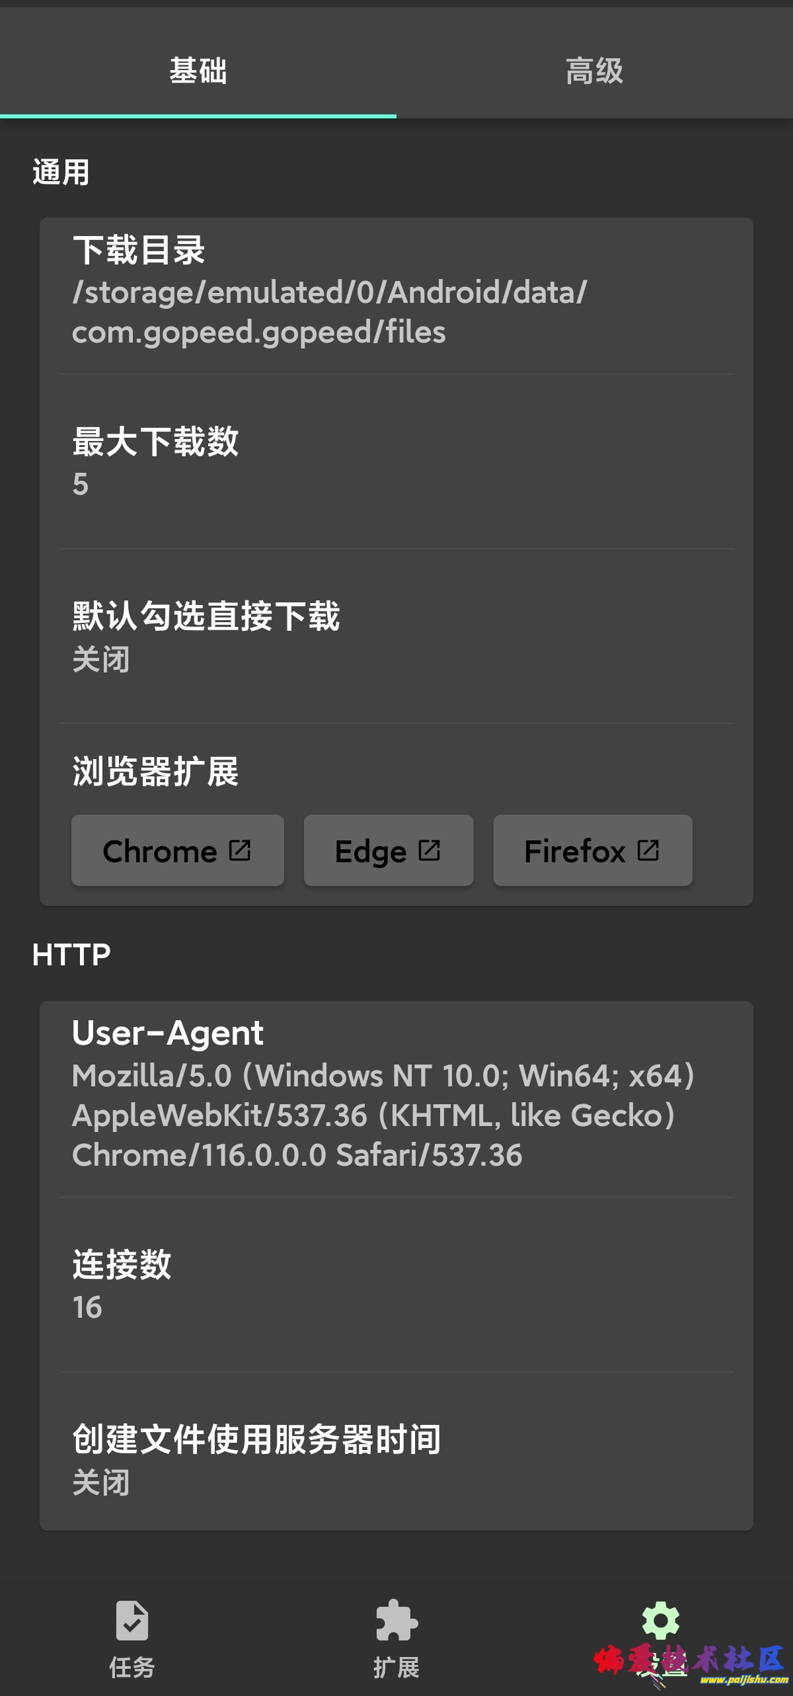Toggle 创建文件使用服务器时间 setting
The height and width of the screenshot is (1696, 793).
[x=397, y=1459]
